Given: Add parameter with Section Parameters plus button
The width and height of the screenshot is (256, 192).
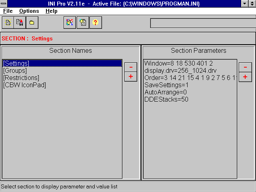Looking at the screenshot, I should pyautogui.click(x=245, y=77).
